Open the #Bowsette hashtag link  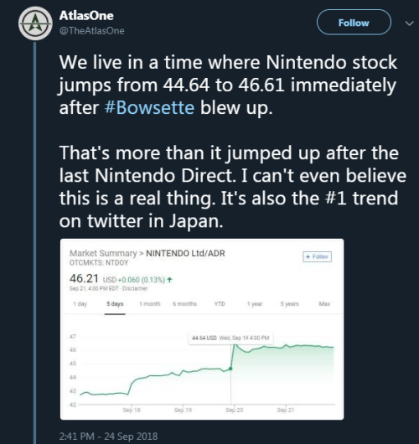(149, 107)
